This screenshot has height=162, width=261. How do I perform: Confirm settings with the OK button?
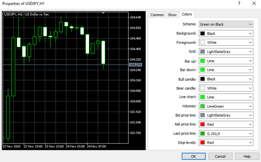pos(194,156)
